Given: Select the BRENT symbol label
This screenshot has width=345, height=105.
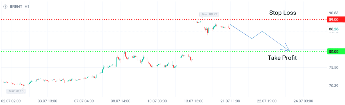Looking at the screenshot, I should [16, 6].
